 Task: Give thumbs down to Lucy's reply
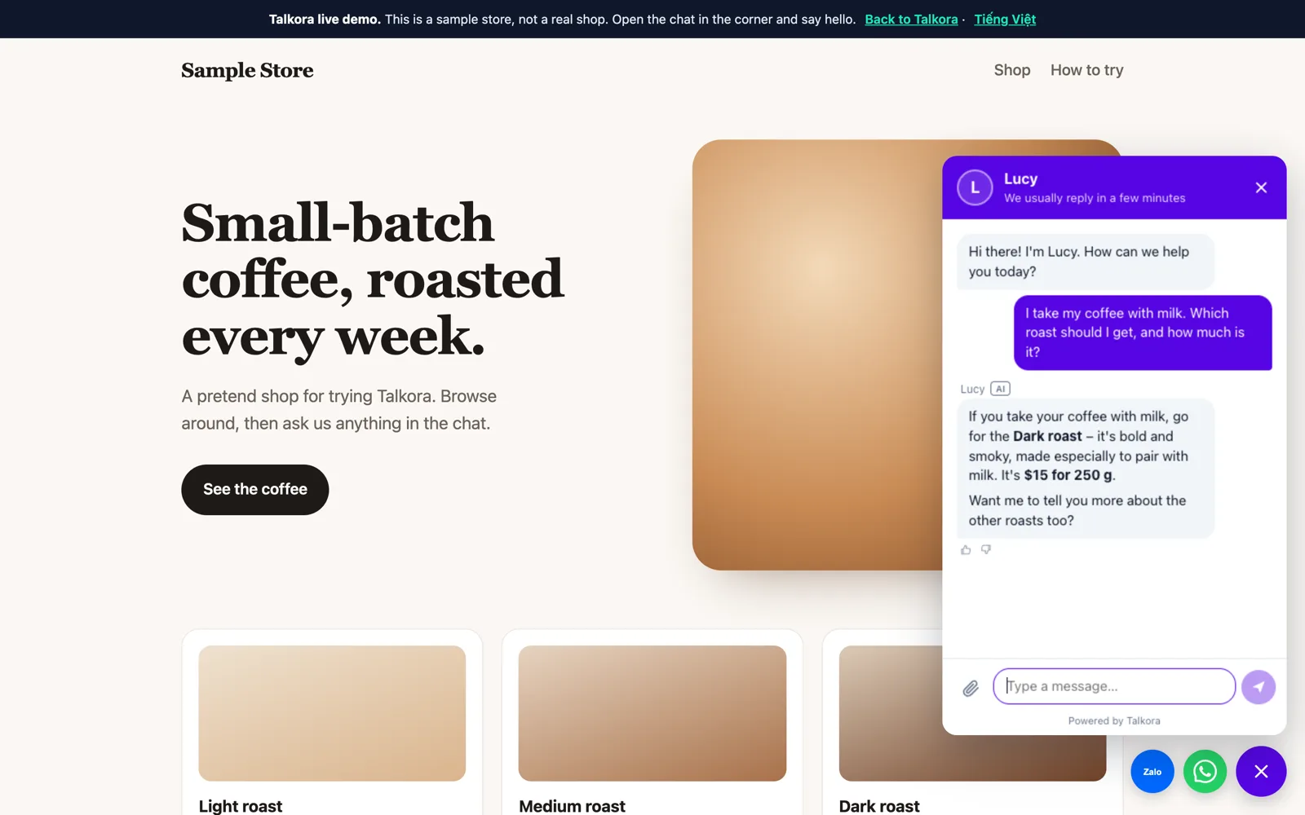(x=986, y=550)
